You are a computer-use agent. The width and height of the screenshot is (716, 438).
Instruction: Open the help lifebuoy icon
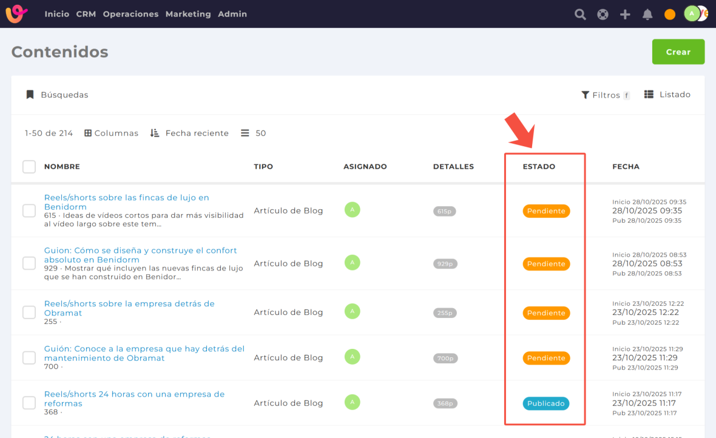coord(603,14)
